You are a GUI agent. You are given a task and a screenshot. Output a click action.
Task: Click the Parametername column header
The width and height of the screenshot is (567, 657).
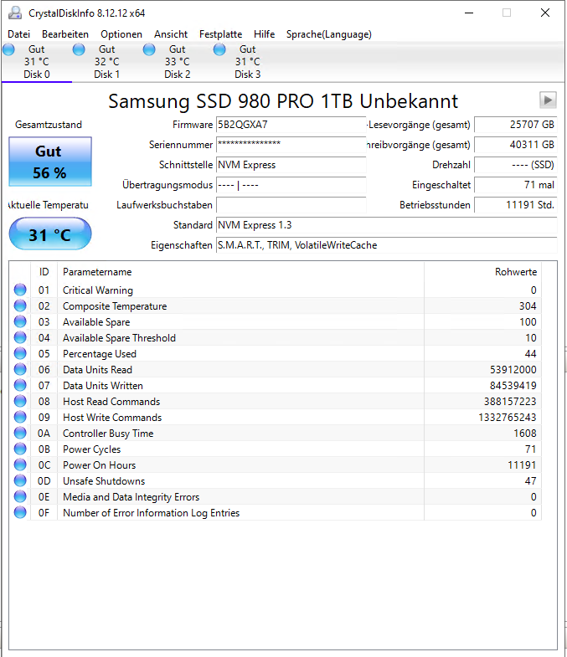click(x=240, y=272)
